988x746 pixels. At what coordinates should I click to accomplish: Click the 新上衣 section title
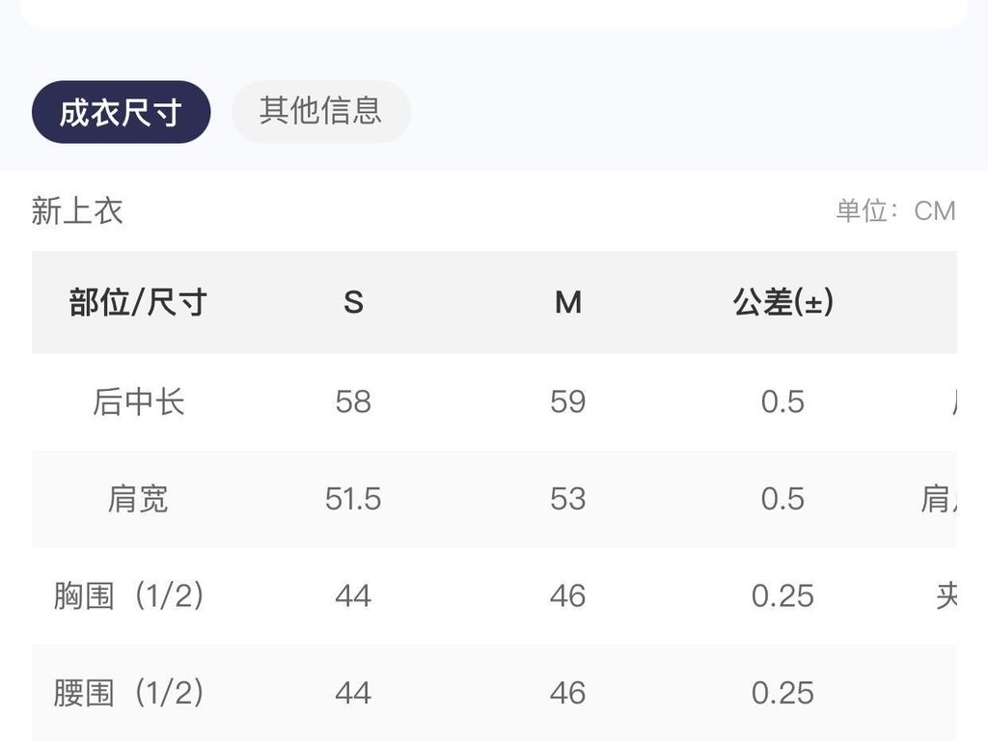(x=77, y=210)
